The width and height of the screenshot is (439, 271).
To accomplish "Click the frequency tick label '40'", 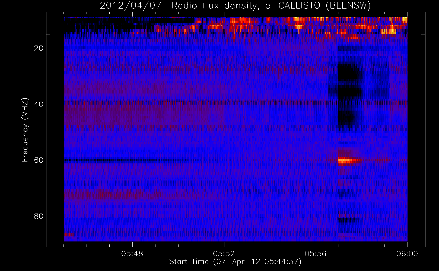I will coord(39,104).
